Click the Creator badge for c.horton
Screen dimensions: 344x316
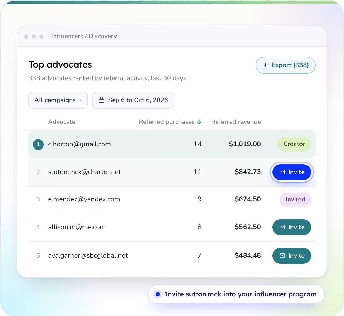(x=294, y=144)
